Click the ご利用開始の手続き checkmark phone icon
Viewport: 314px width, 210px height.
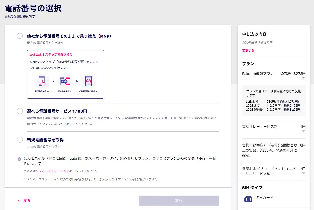(x=88, y=81)
